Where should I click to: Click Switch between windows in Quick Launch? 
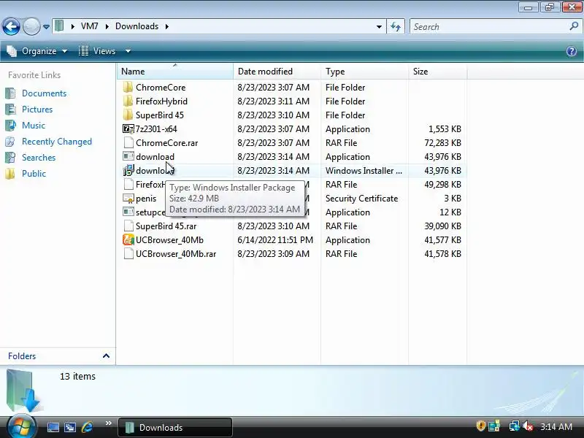[x=69, y=427]
